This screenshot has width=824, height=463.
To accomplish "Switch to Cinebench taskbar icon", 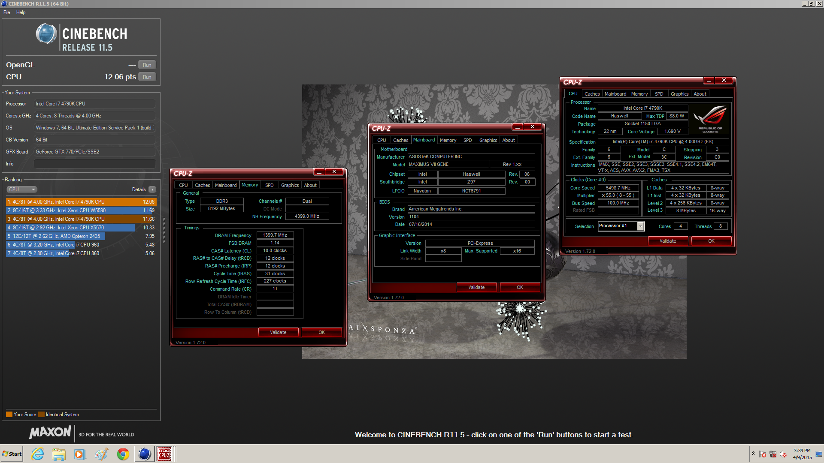I will (145, 454).
